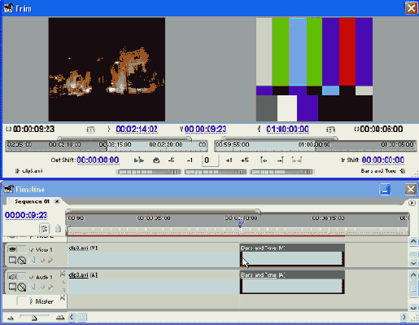Click the Out Shift timecode 00:00:00:00

click(x=98, y=160)
